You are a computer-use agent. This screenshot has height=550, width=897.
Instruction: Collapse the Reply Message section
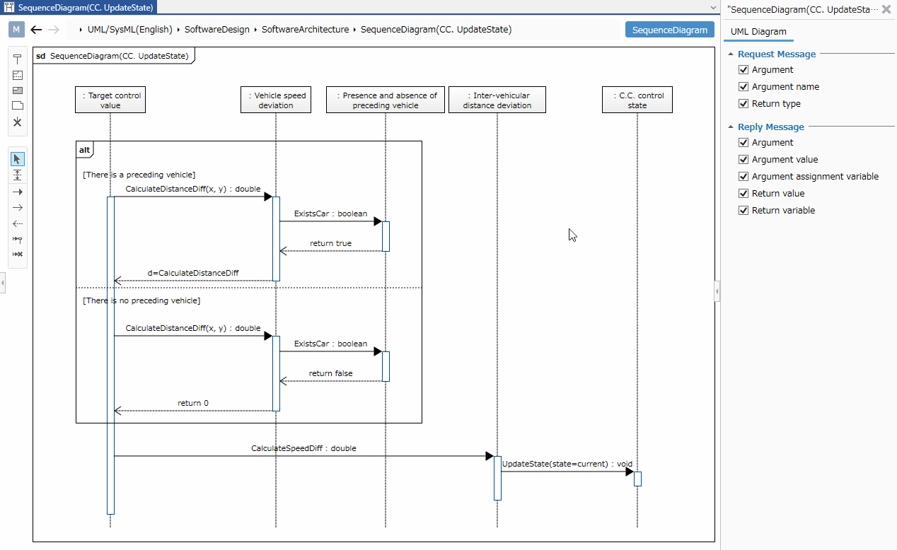(730, 127)
